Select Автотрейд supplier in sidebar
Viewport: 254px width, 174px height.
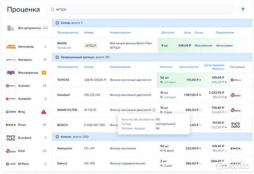pos(26,47)
